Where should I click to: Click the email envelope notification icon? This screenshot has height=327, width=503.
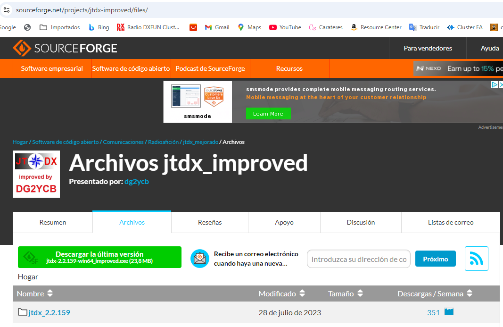pyautogui.click(x=199, y=259)
